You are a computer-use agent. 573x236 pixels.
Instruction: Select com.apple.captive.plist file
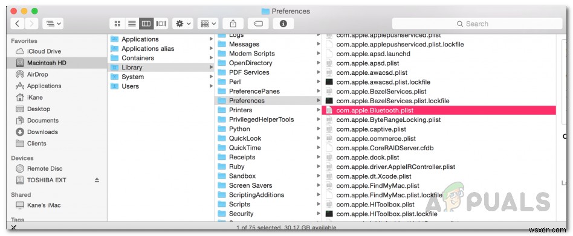pos(439,129)
